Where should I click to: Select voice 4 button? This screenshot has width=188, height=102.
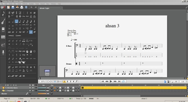coord(74,81)
